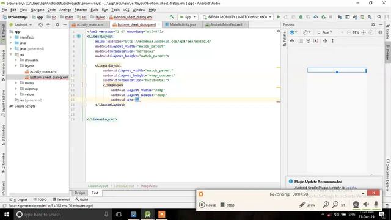Viewport: 391px width, 220px height.
Task: Toggle system audio speaker in recorder
Action: [x=366, y=205]
